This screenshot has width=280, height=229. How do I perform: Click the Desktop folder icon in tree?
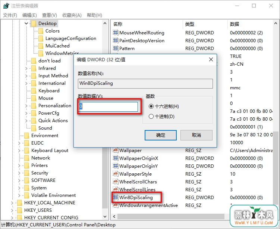[34, 24]
